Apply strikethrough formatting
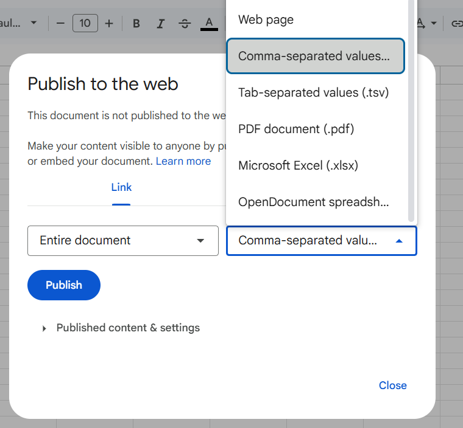This screenshot has width=463, height=428. point(185,24)
